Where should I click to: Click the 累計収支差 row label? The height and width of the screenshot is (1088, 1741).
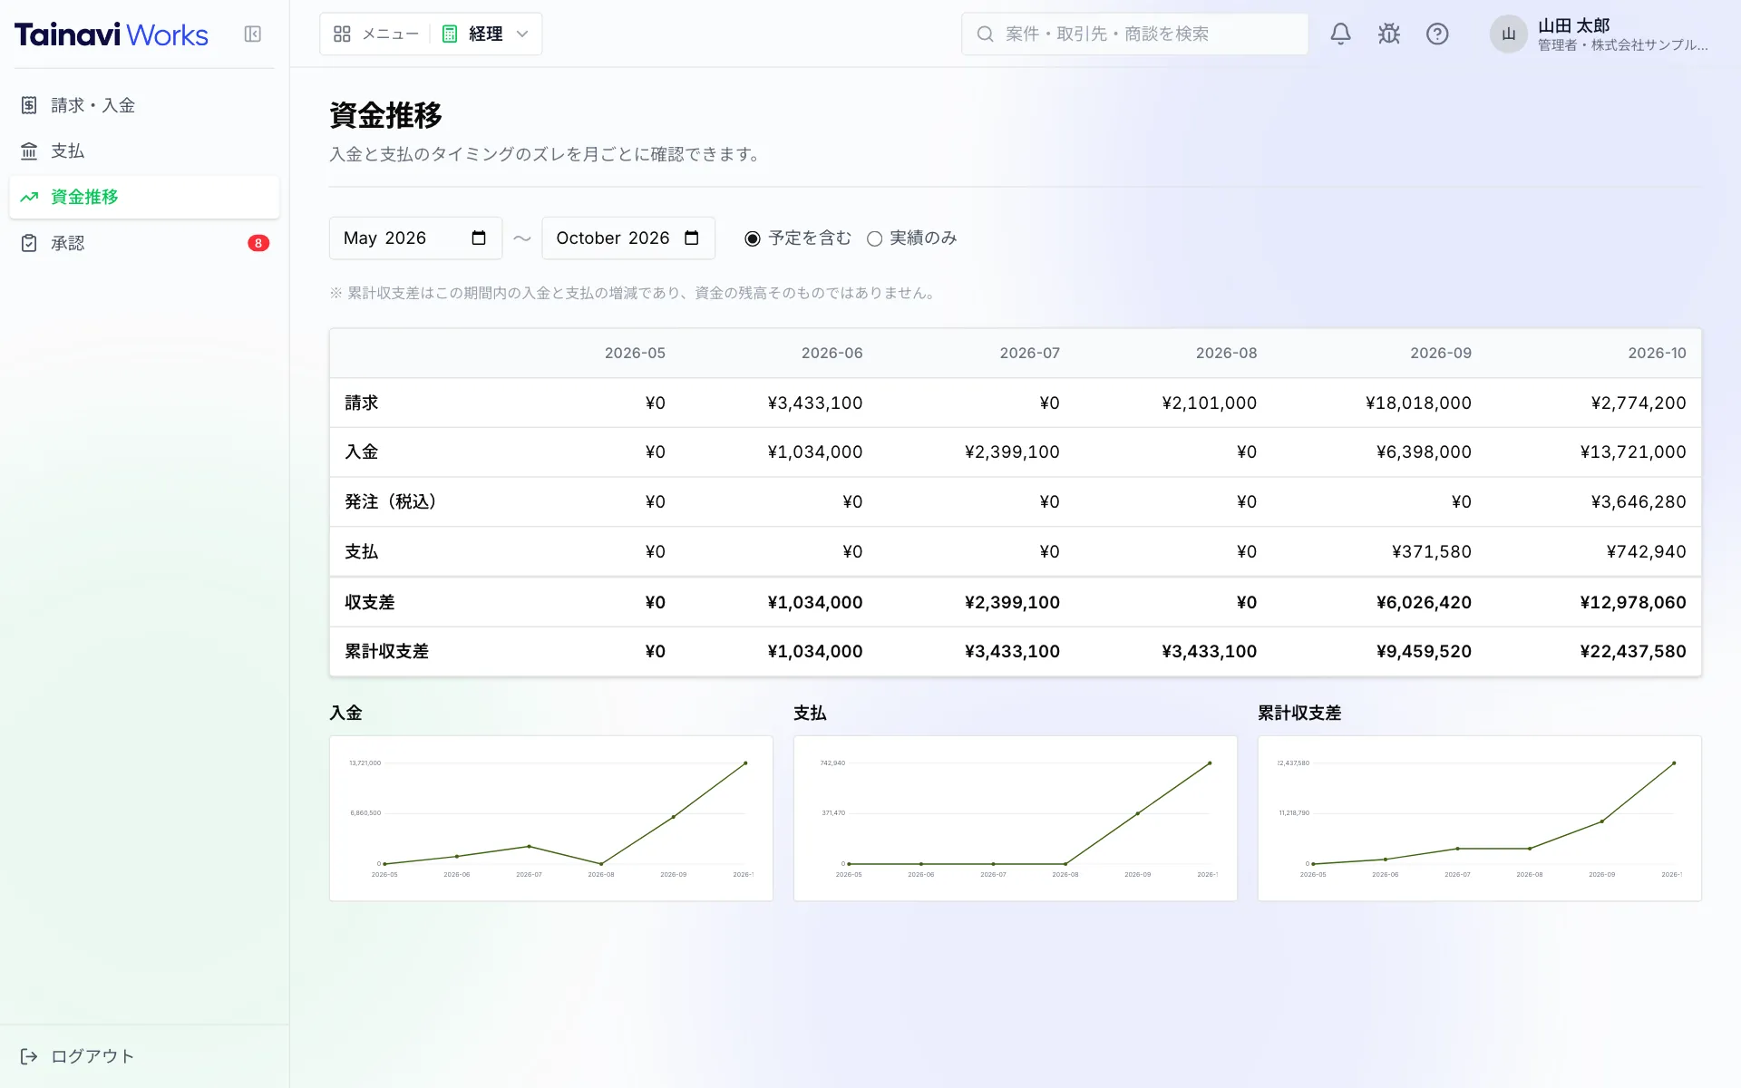tap(386, 652)
